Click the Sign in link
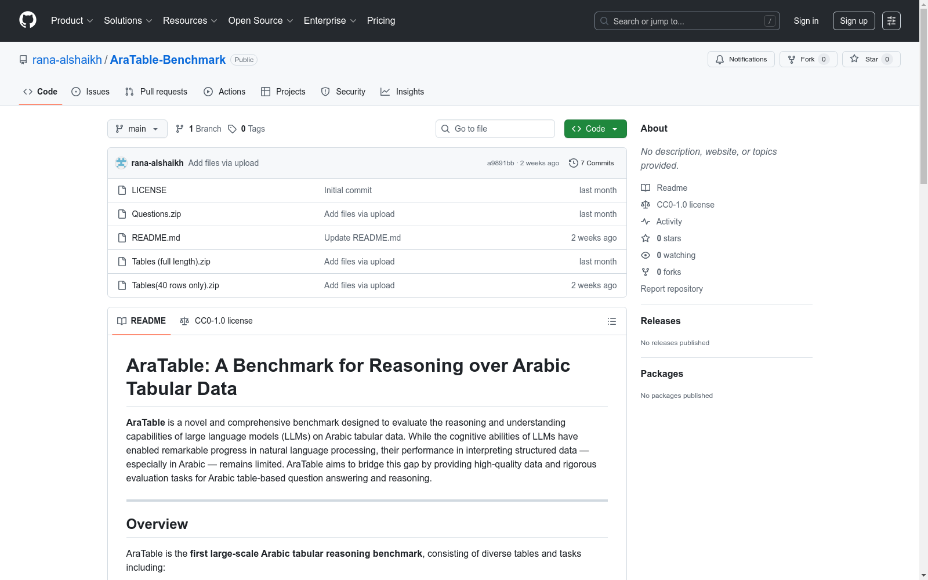Viewport: 928px width, 580px height. tap(806, 21)
